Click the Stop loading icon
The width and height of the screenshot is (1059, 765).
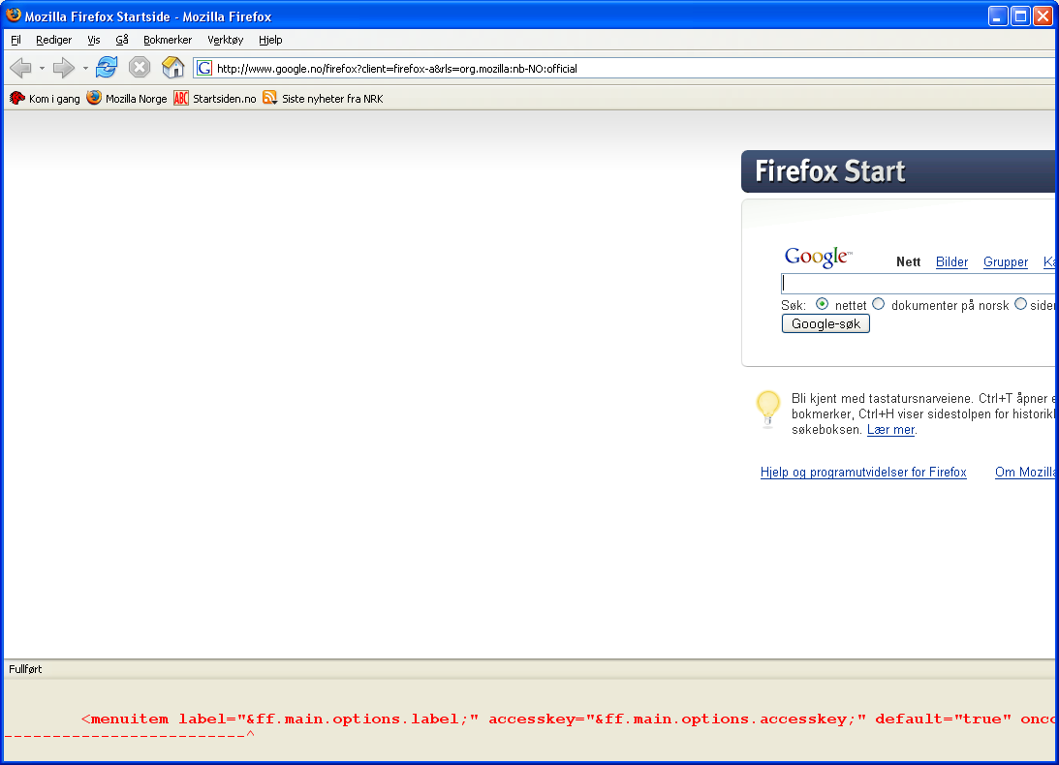point(140,68)
